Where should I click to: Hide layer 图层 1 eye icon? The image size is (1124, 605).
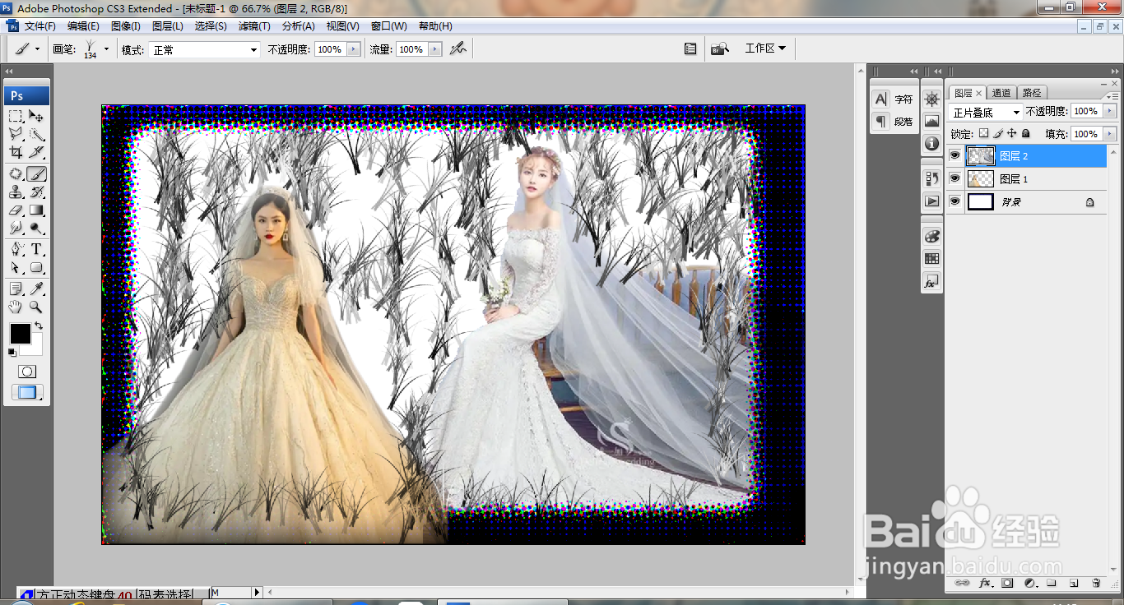click(x=954, y=178)
